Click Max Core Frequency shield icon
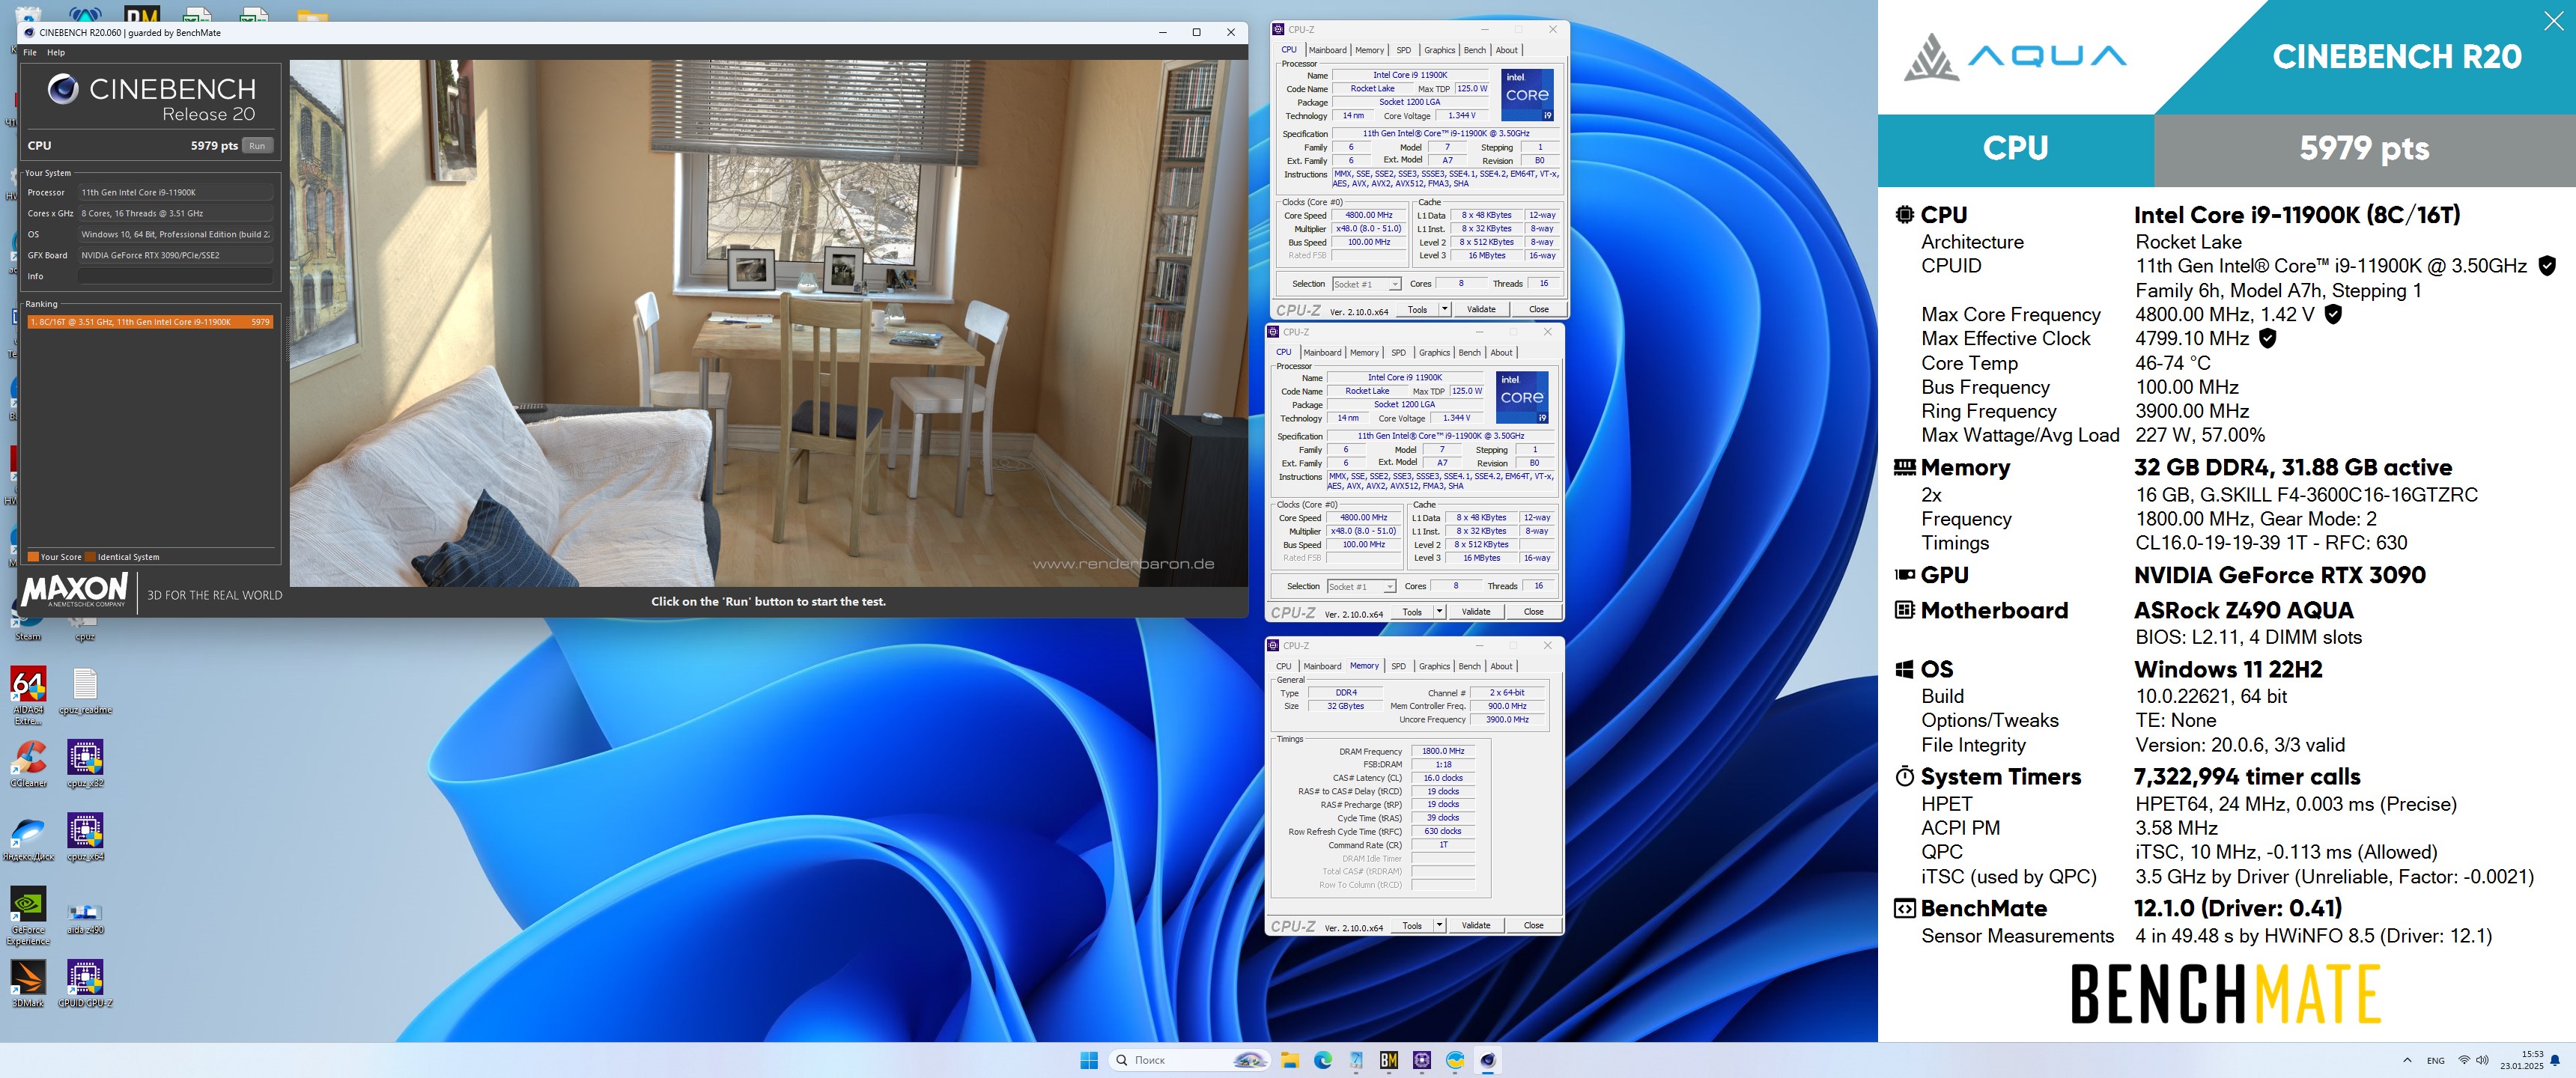The image size is (2576, 1078). coord(2333,314)
